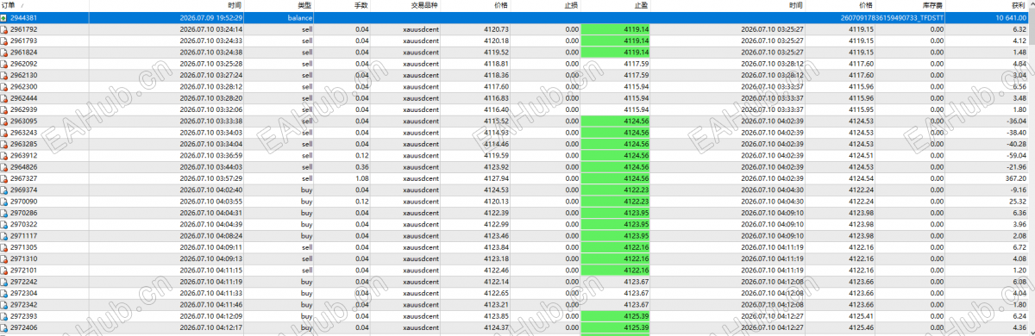Sort by the 库存费 column header
This screenshot has width=1035, height=336.
click(931, 5)
